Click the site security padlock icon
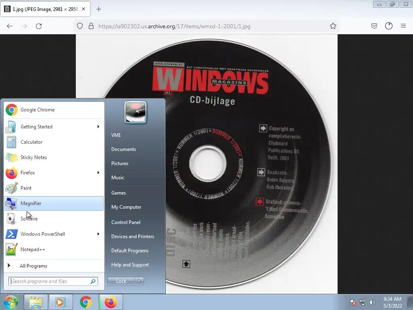 pyautogui.click(x=91, y=26)
